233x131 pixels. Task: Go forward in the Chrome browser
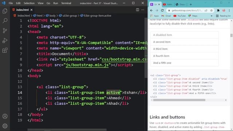click(157, 11)
